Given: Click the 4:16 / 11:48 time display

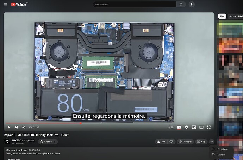Looking at the screenshot, I should (34, 127).
